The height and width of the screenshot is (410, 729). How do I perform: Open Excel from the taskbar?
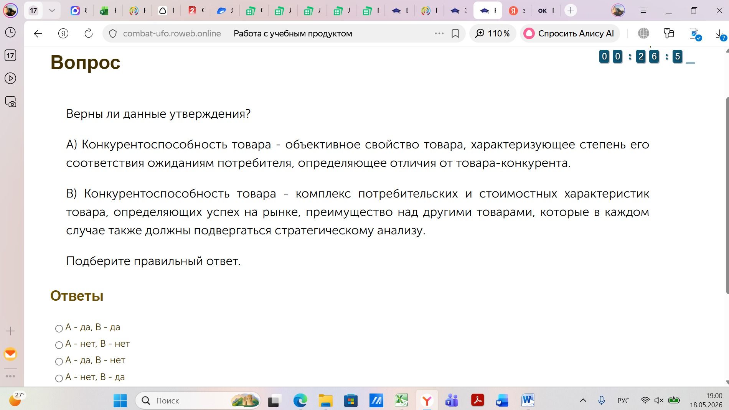point(401,401)
